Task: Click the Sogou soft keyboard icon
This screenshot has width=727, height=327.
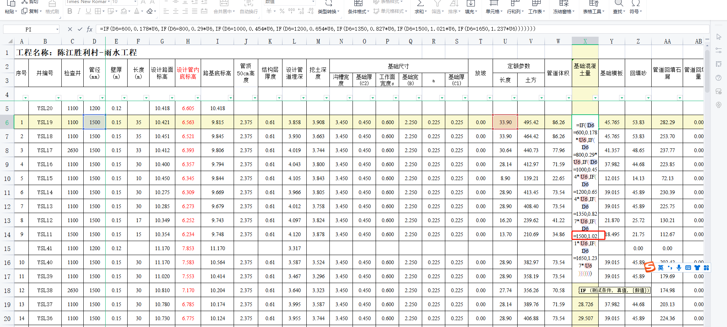Action: [x=688, y=268]
